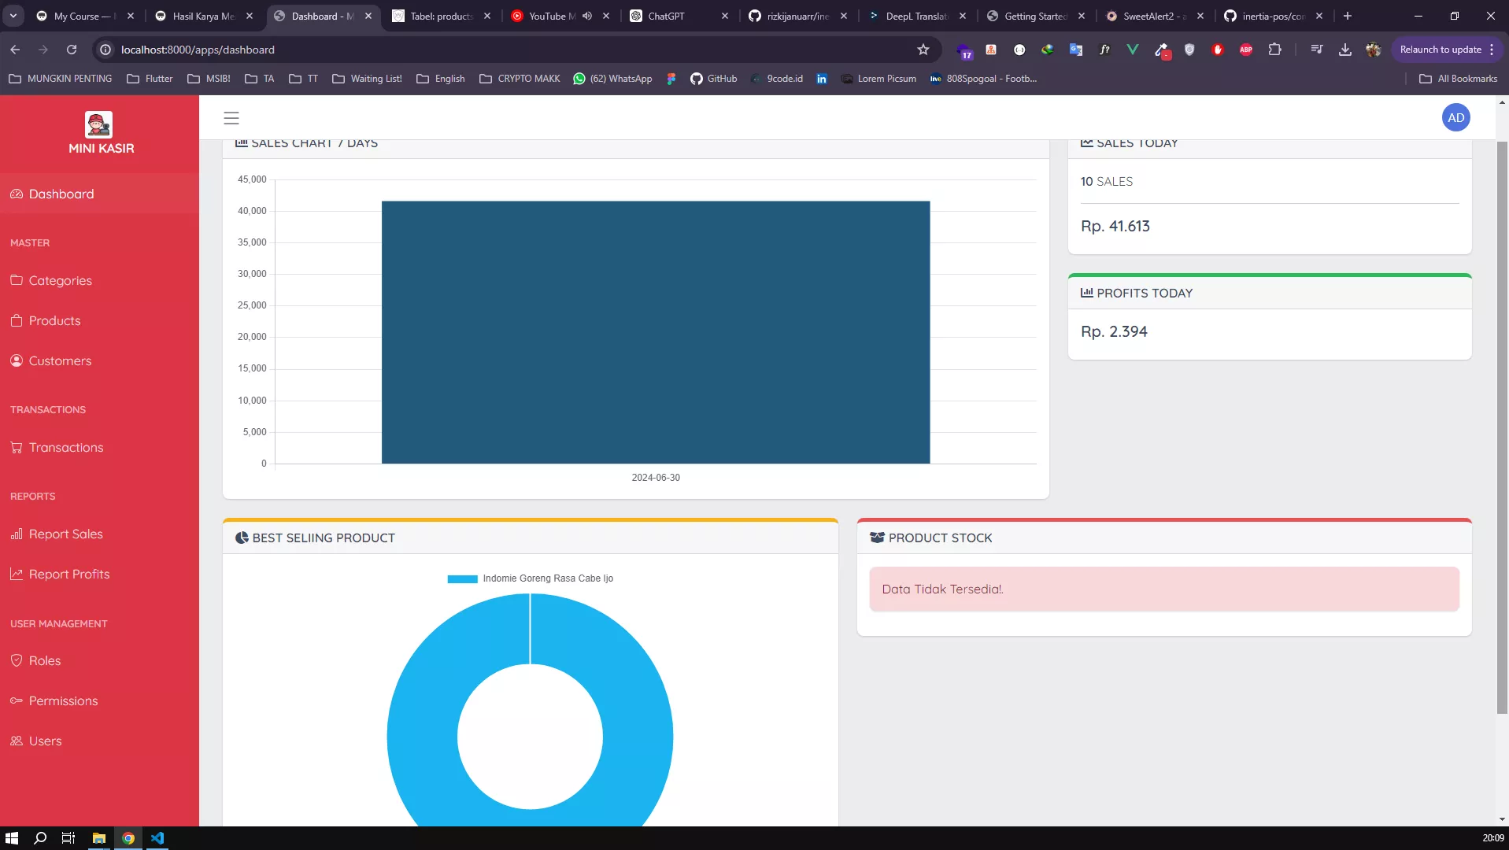Image resolution: width=1509 pixels, height=850 pixels.
Task: Click the Rp. 41.613 sales value
Action: point(1115,227)
